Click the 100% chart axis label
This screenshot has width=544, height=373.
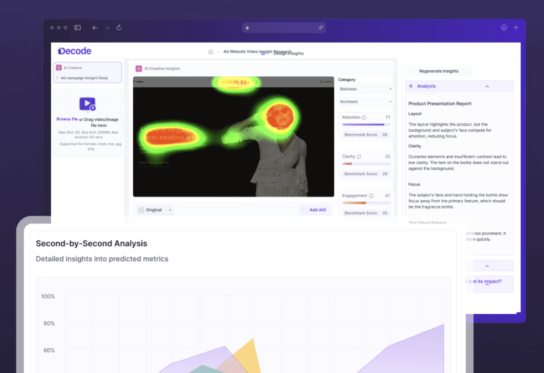pos(48,296)
